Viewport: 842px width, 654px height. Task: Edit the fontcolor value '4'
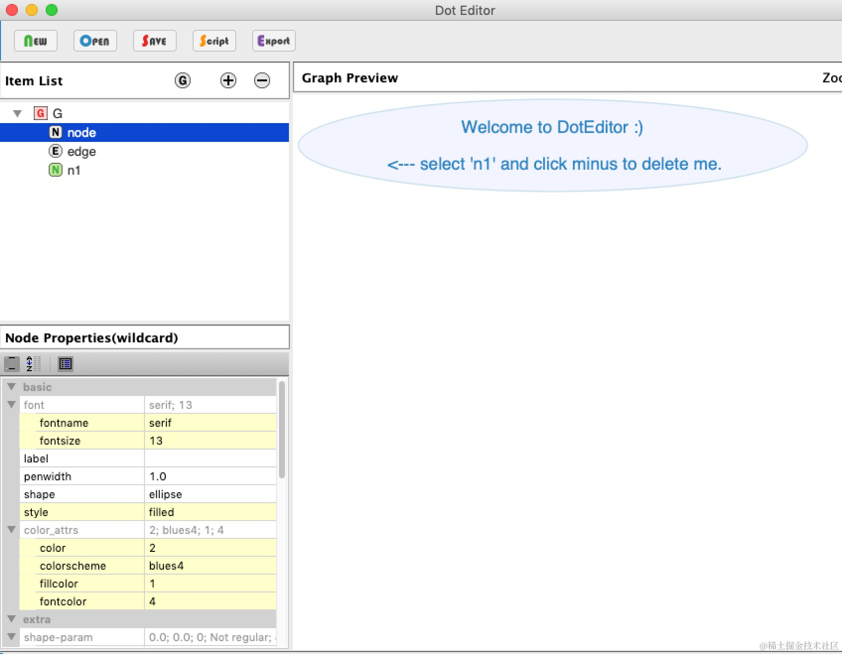pyautogui.click(x=210, y=601)
